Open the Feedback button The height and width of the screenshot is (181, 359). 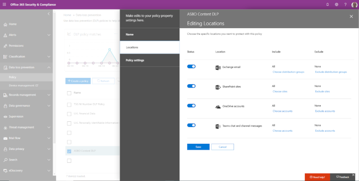(x=343, y=177)
